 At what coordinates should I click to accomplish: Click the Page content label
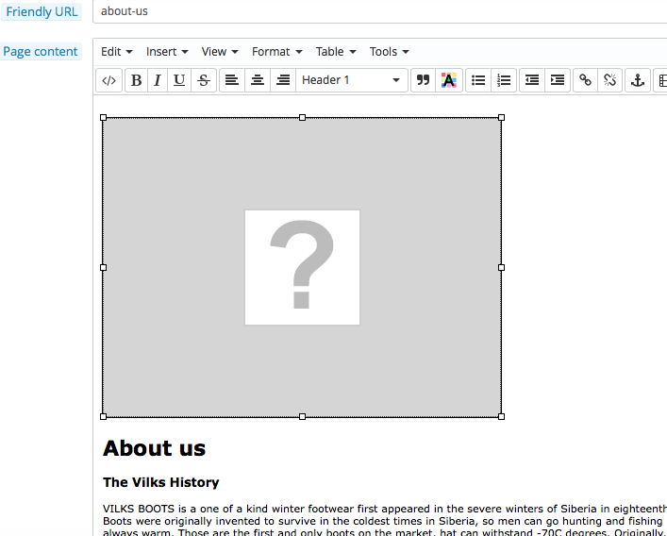(x=41, y=52)
